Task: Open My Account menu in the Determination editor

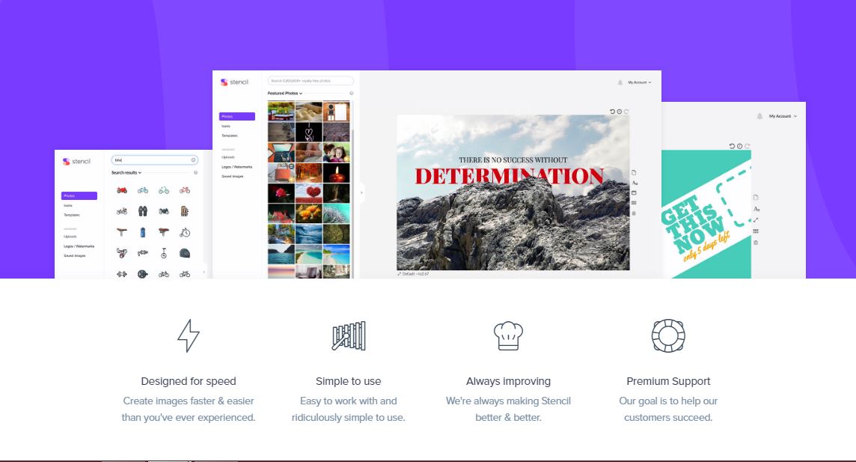Action: click(x=639, y=82)
